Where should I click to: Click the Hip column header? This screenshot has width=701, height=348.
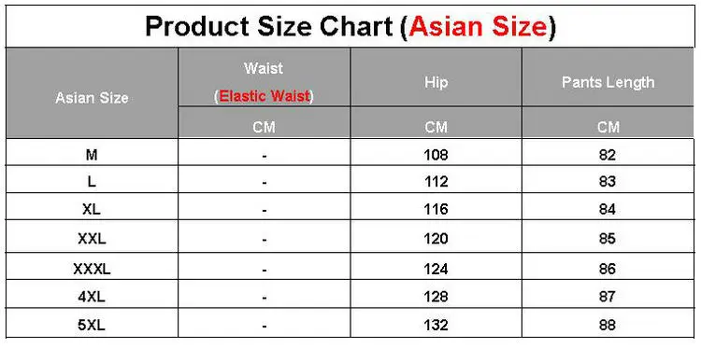coord(436,82)
